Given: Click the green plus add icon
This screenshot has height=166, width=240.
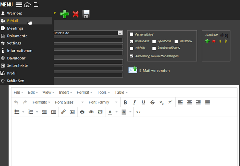Looking at the screenshot, I should (x=64, y=14).
